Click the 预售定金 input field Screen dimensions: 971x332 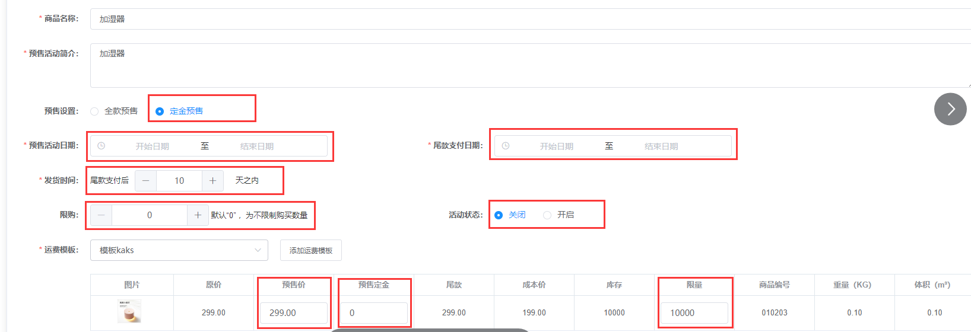coord(374,313)
